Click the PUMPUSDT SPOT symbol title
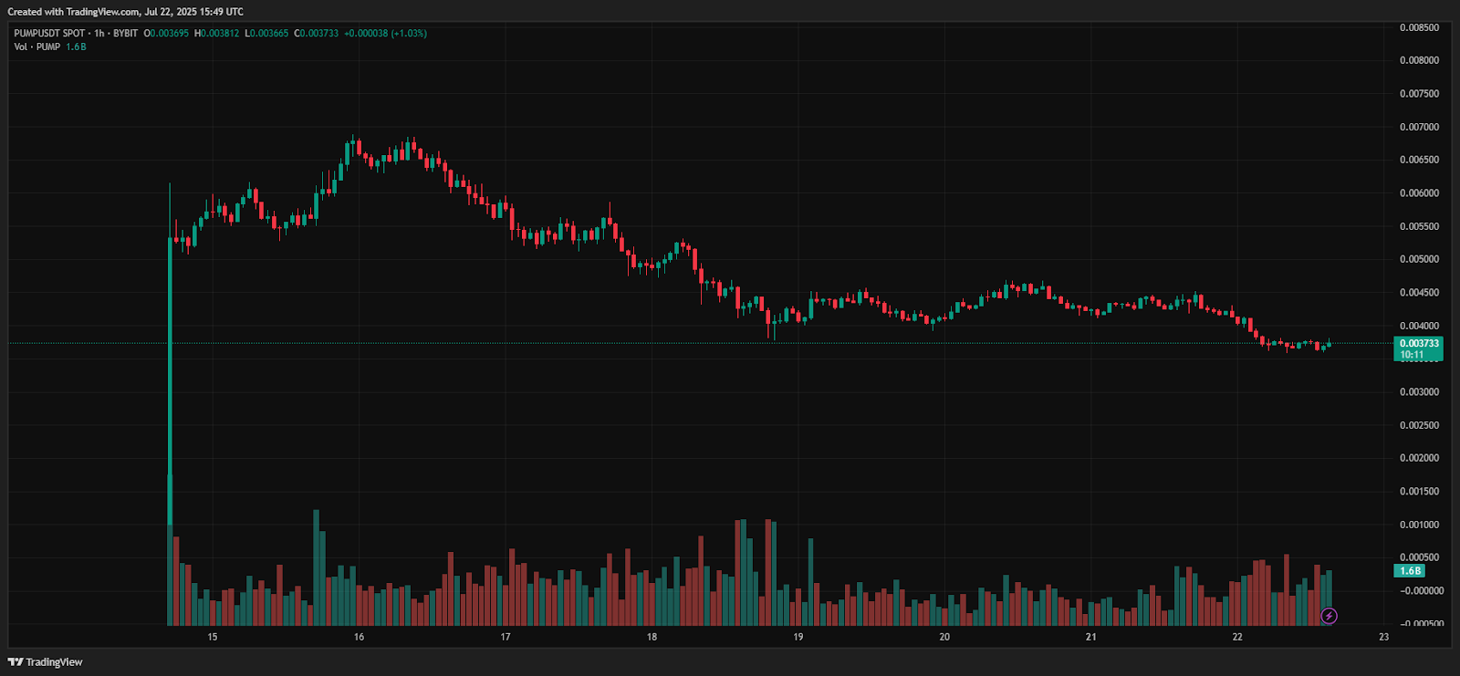Image resolution: width=1460 pixels, height=676 pixels. tap(49, 34)
